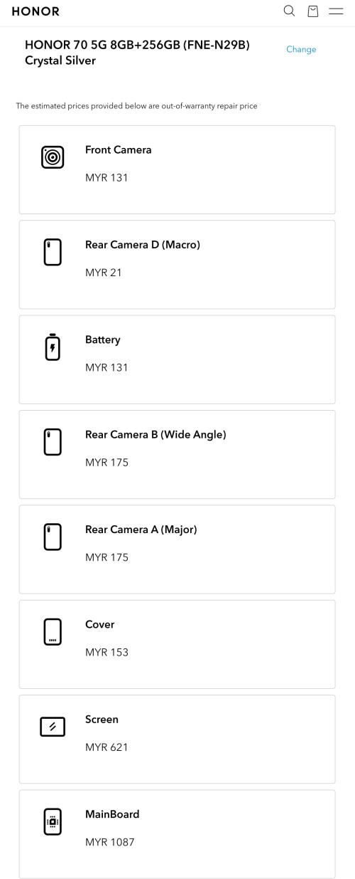355x879 pixels.
Task: Select the Front Camera title text
Action: click(x=118, y=149)
